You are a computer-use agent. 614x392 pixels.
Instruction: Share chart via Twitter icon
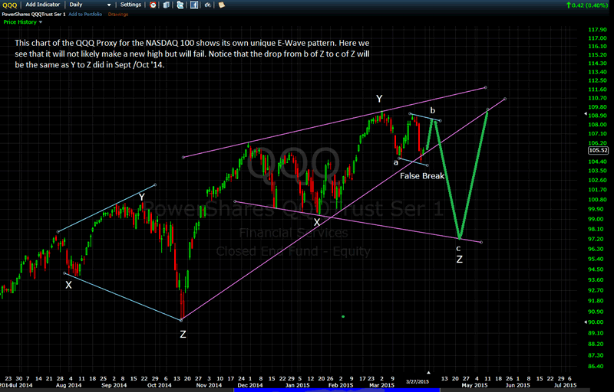180,5
